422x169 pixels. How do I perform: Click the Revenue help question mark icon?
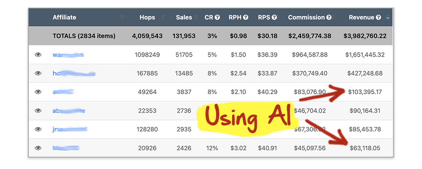379,17
